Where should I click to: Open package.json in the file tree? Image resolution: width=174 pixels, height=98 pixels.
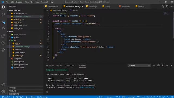point(19,62)
